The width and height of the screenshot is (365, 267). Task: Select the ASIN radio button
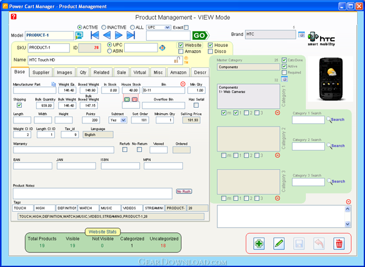click(109, 51)
